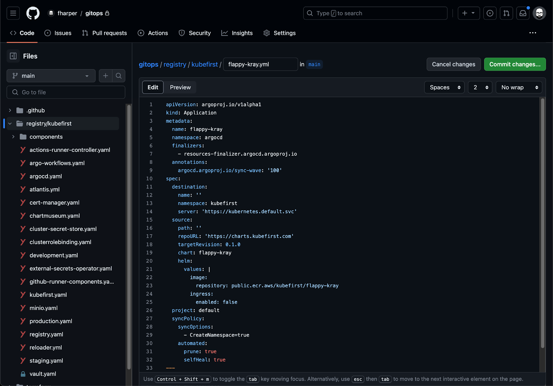Open kubefirst.yaml file
The image size is (553, 386).
click(x=48, y=295)
